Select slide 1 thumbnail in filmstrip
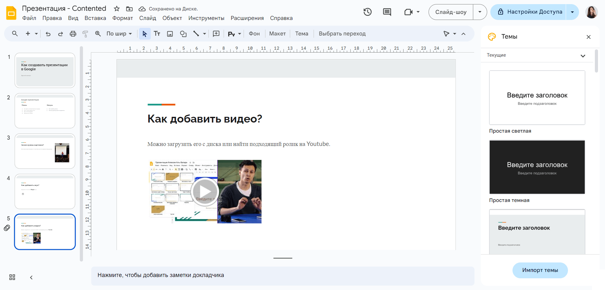This screenshot has width=605, height=290. tap(45, 70)
